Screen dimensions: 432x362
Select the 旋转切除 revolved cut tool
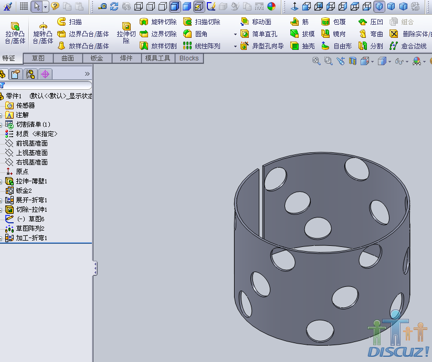(x=158, y=22)
